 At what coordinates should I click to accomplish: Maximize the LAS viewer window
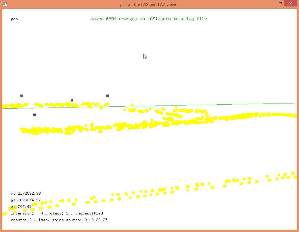click(x=279, y=4)
